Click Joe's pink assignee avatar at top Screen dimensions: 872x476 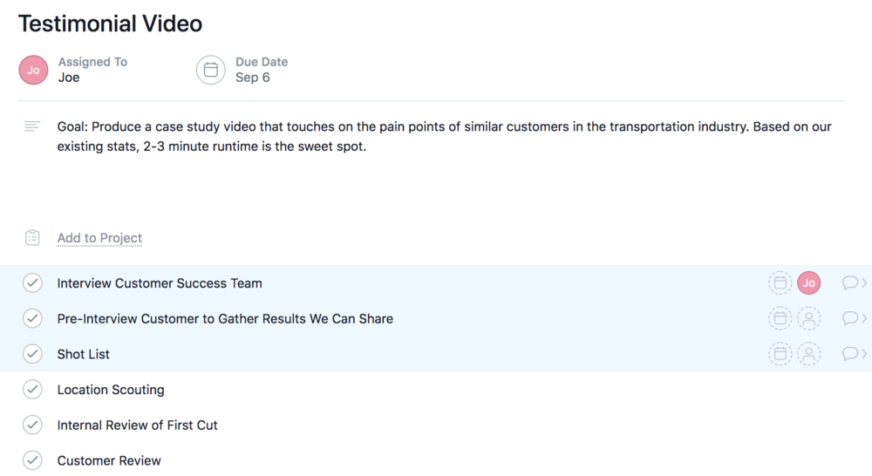pyautogui.click(x=33, y=70)
